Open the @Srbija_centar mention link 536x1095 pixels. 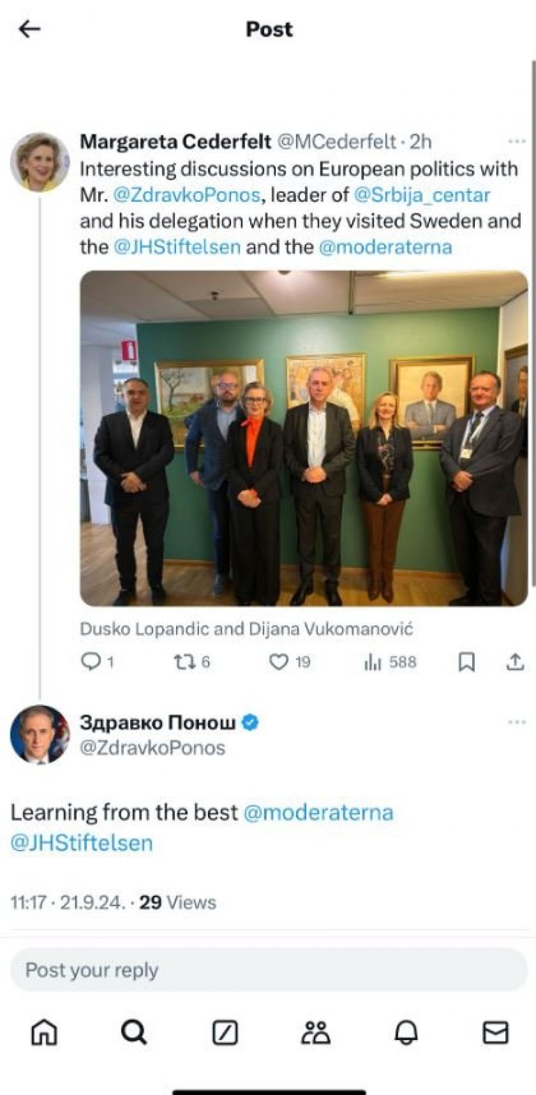point(422,195)
